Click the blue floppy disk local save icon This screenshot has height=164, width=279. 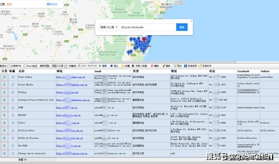(186, 66)
